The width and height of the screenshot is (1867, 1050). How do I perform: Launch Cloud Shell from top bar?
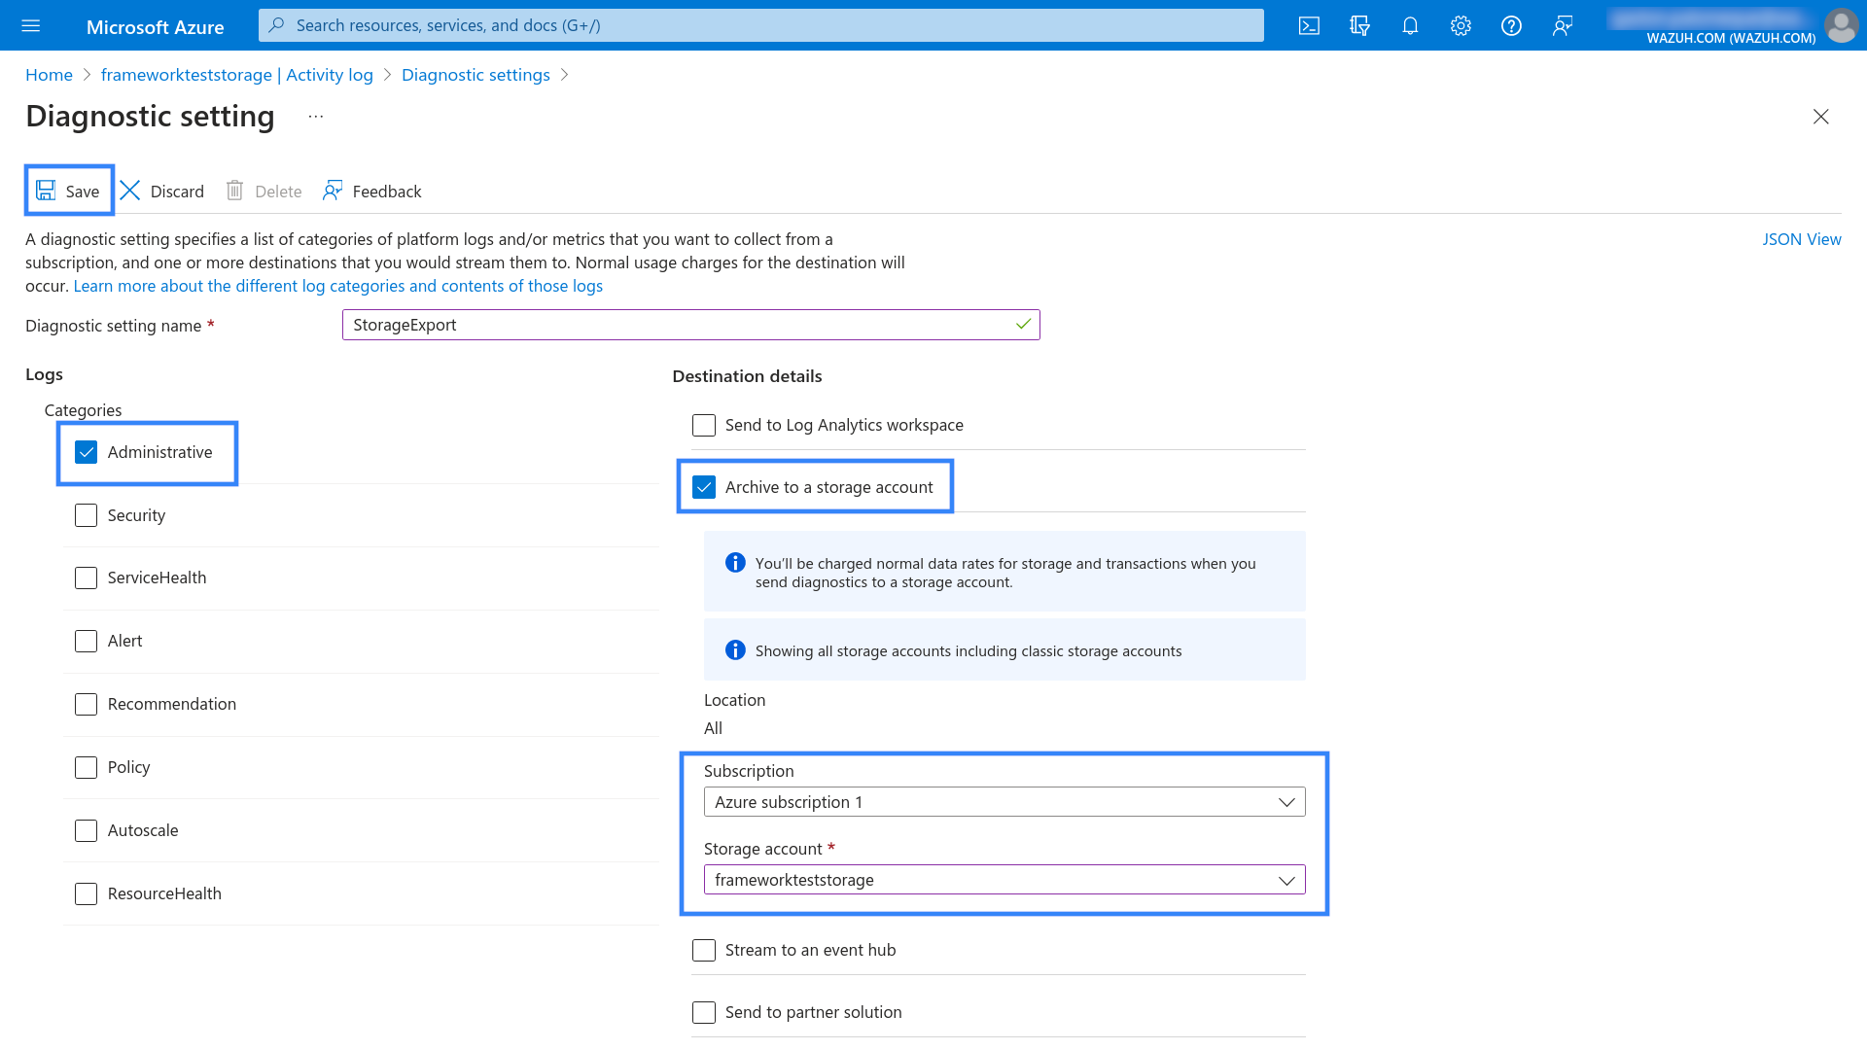click(x=1309, y=26)
